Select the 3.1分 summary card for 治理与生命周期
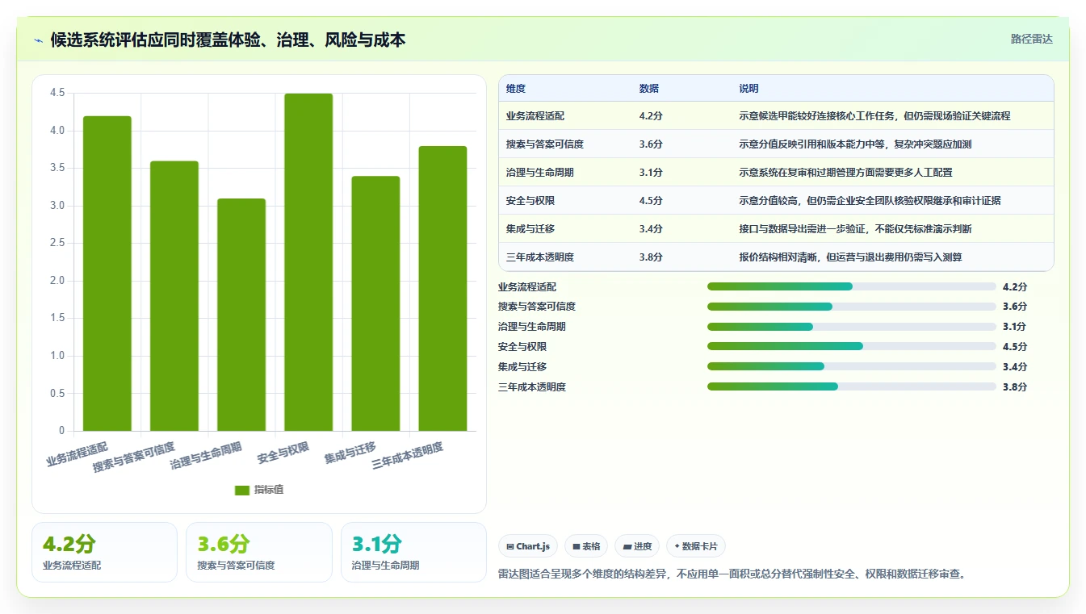 tap(413, 552)
